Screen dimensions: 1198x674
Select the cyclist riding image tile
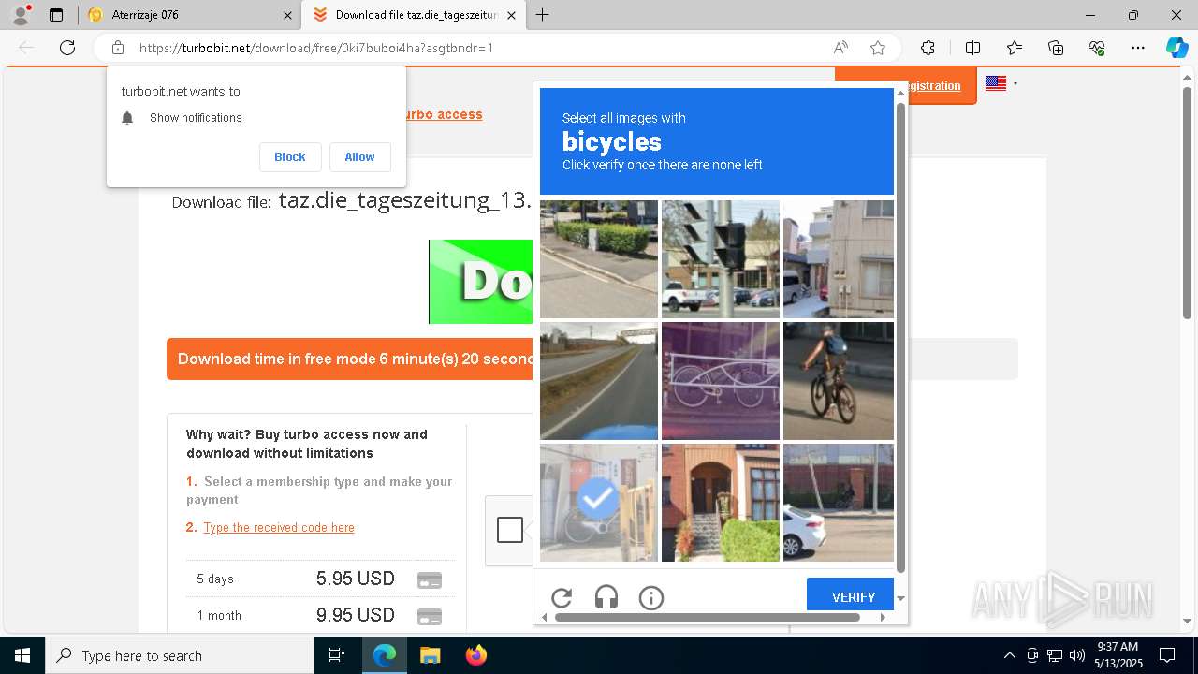[839, 381]
